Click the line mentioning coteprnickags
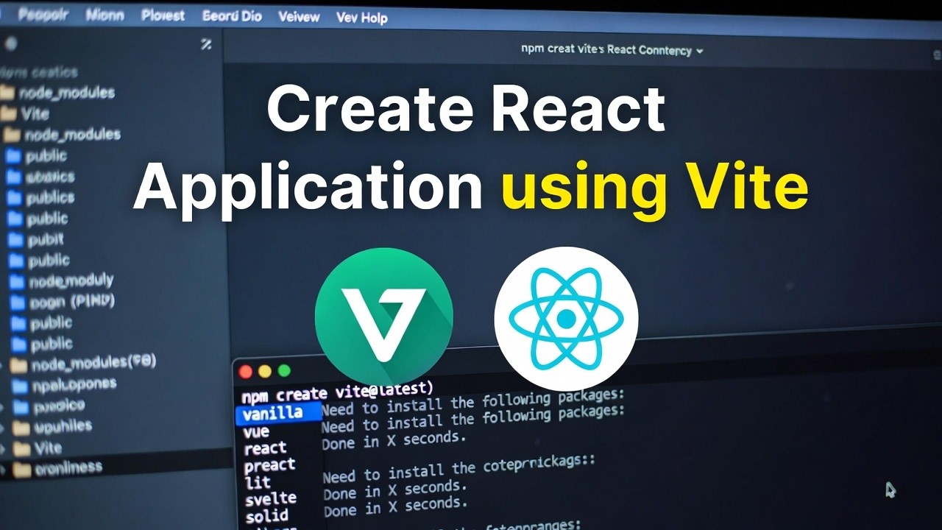The width and height of the screenshot is (942, 530). 459,467
